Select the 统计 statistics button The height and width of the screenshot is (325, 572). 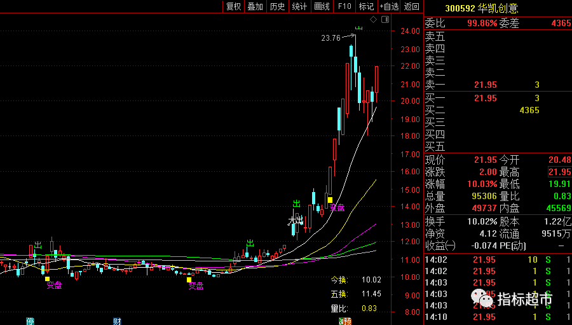tap(299, 6)
